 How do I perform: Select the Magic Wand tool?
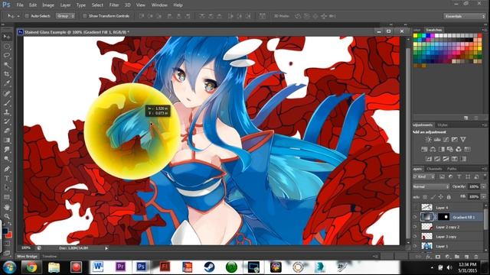(7, 65)
